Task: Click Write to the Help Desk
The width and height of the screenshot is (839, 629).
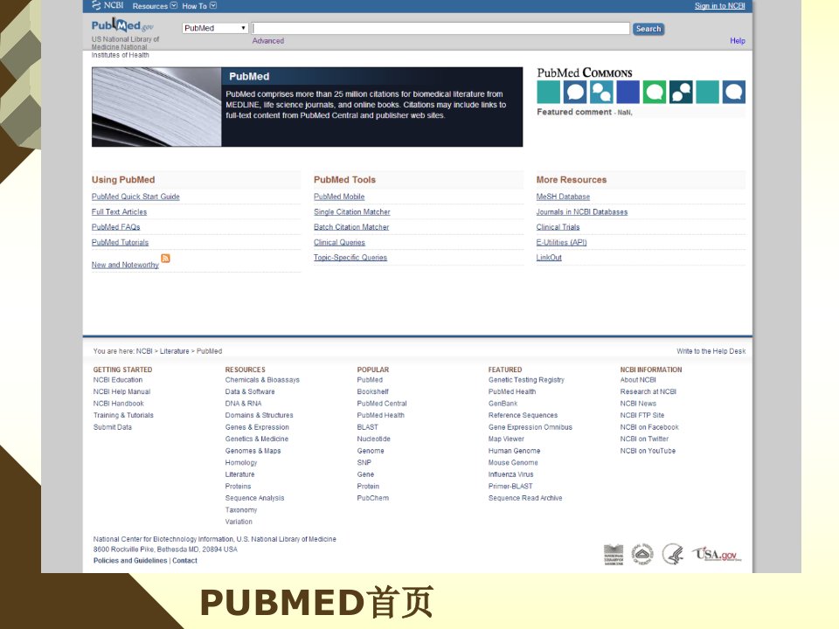Action: click(x=711, y=351)
